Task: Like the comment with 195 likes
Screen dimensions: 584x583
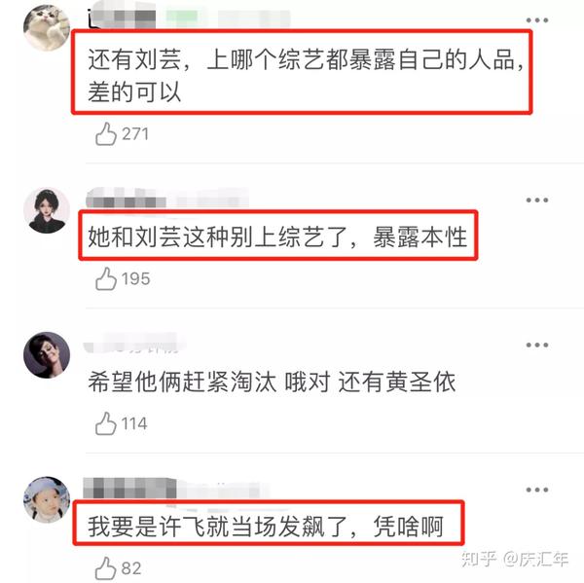Action: click(106, 278)
